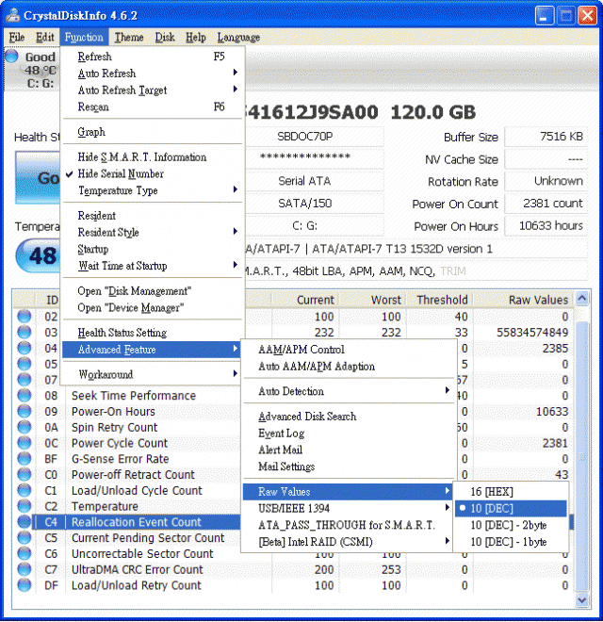This screenshot has height=622, width=603.
Task: Expand the Wait Time at Startup submenu
Action: [153, 266]
